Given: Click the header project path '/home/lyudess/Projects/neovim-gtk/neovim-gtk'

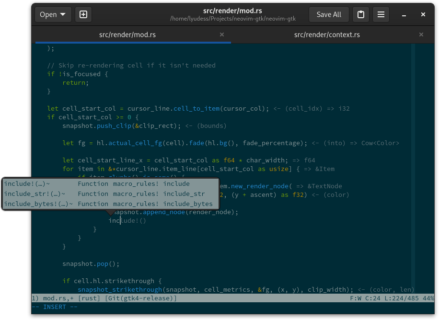Looking at the screenshot, I should click(x=232, y=19).
